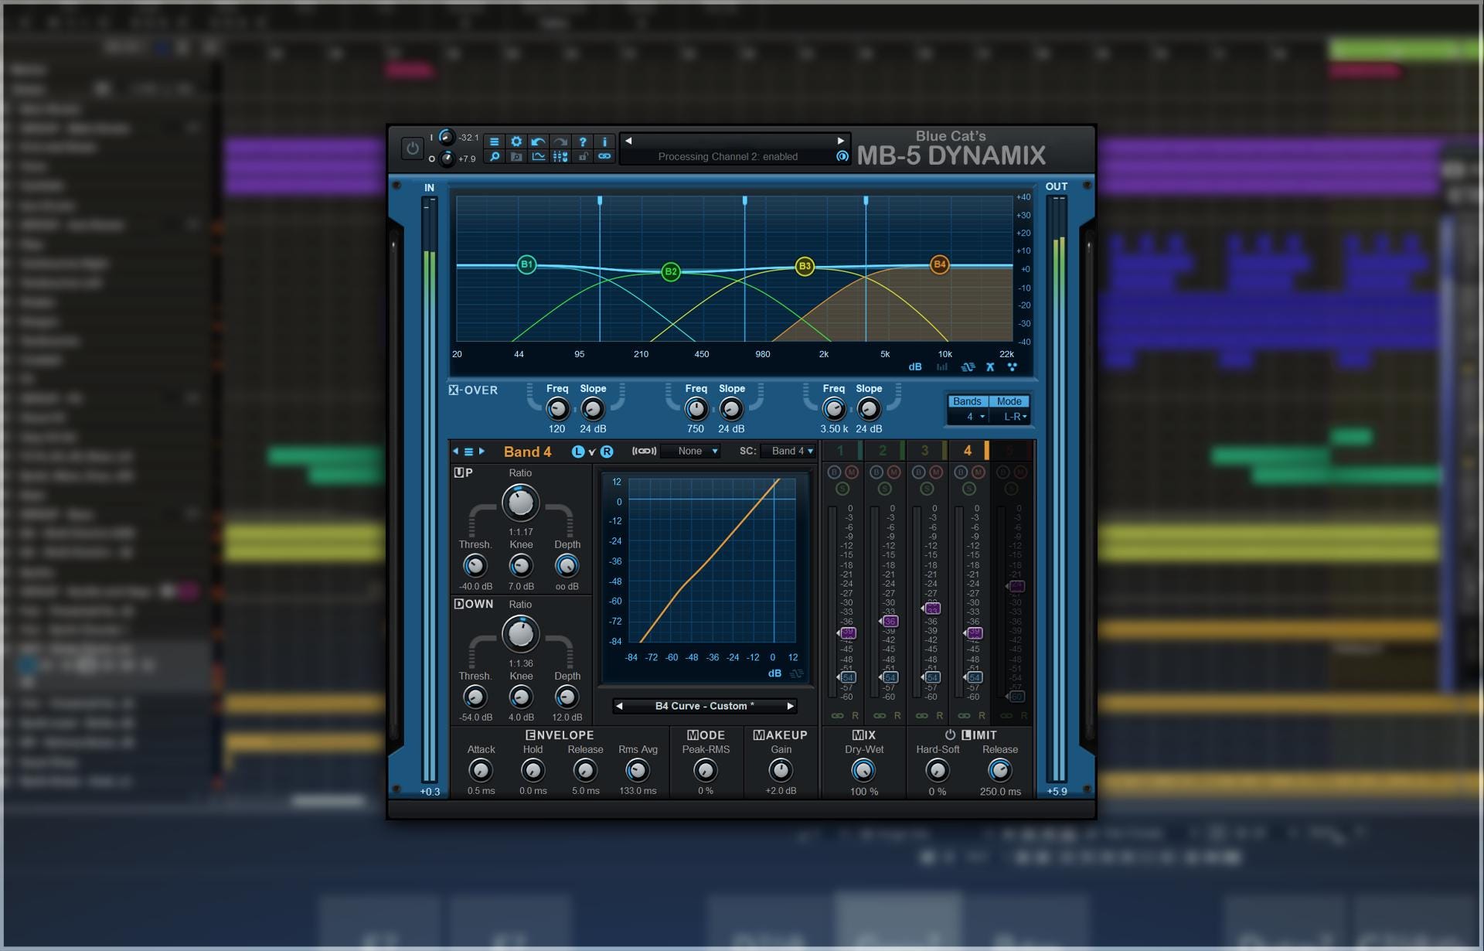Image resolution: width=1484 pixels, height=951 pixels.
Task: Select the L channel button for Band 4
Action: 578,452
